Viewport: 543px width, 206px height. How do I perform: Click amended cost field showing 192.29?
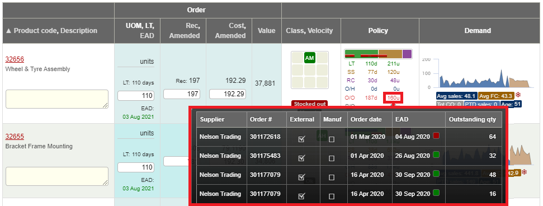(228, 93)
